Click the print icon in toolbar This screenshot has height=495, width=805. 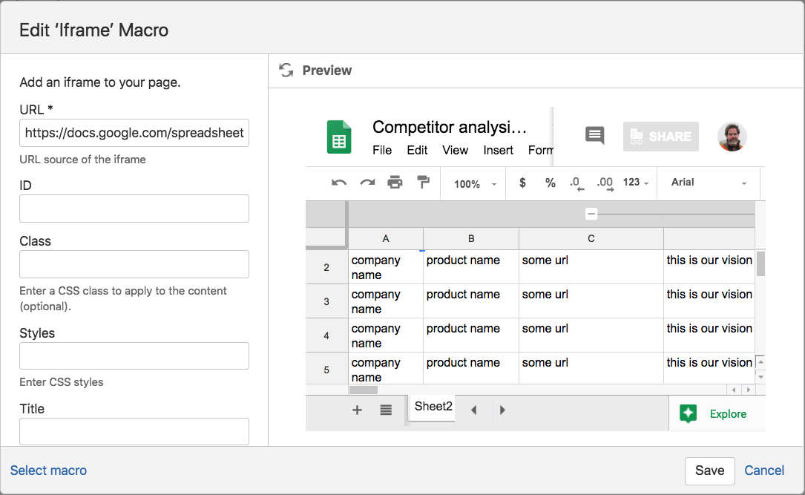point(395,183)
